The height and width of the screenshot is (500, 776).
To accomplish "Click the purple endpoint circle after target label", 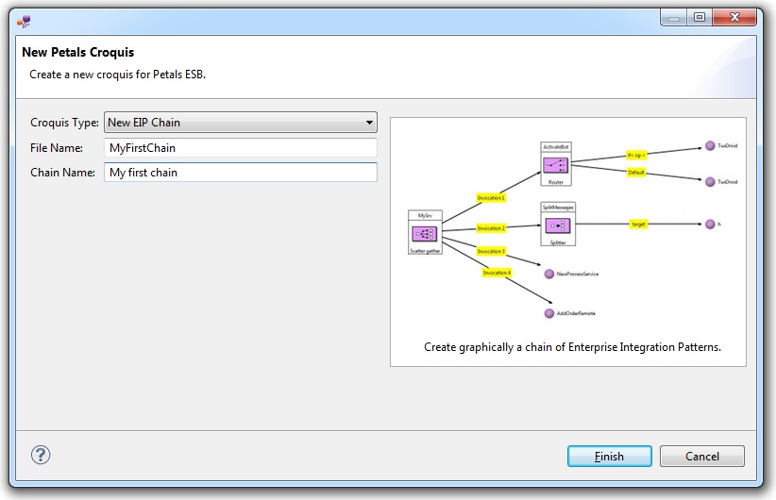I will 709,224.
